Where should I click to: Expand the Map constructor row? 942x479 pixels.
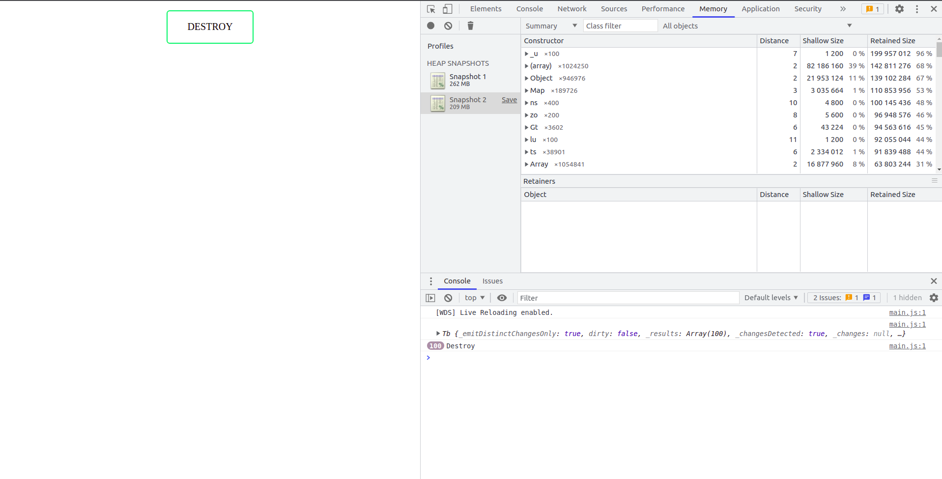[526, 91]
